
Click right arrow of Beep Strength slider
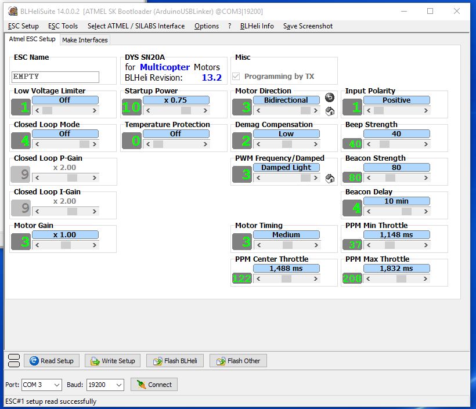tap(426, 144)
